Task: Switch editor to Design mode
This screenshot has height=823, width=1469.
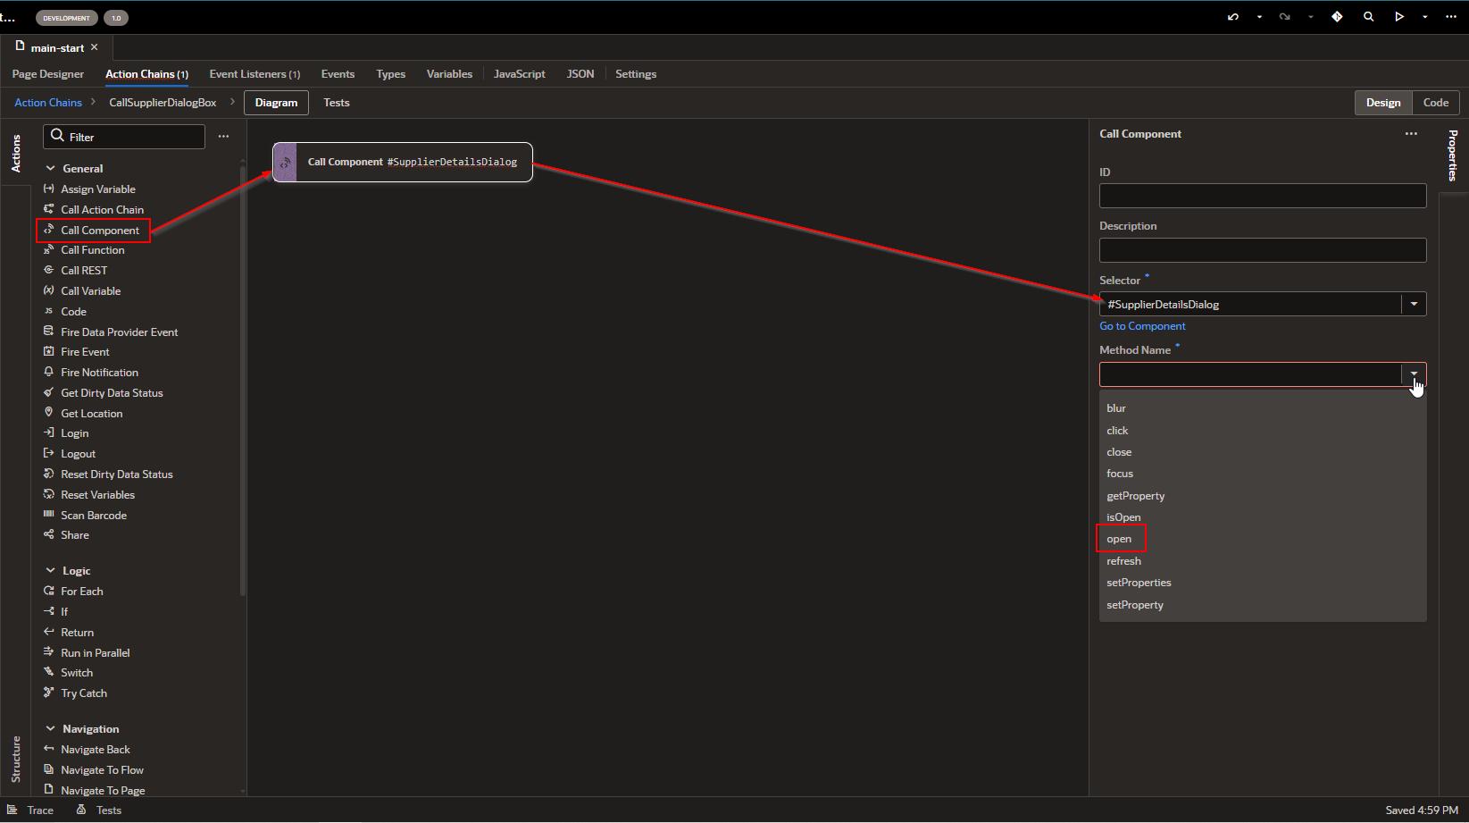Action: click(x=1383, y=103)
